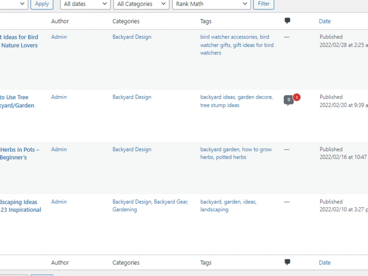Select the 2022/02/28 published date text
368x276 pixels.
point(344,45)
